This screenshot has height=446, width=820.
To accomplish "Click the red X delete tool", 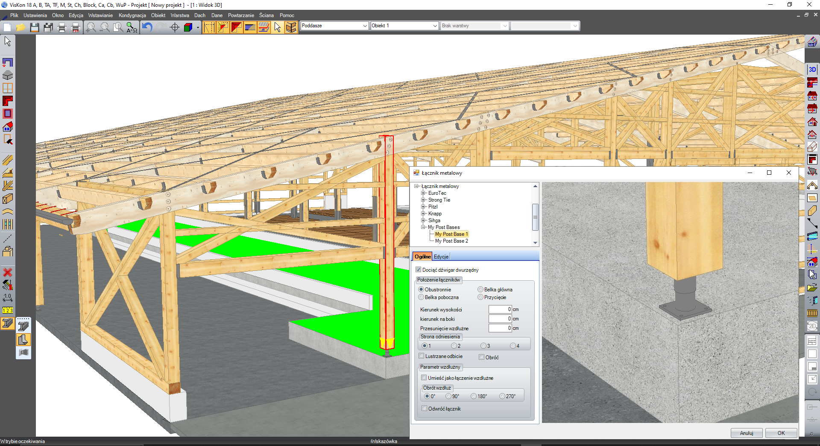I will (x=7, y=272).
